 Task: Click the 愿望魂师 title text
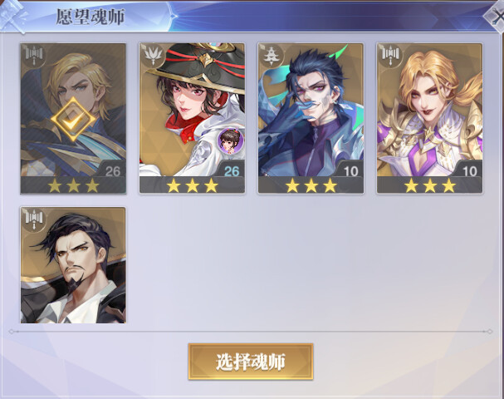coord(91,17)
